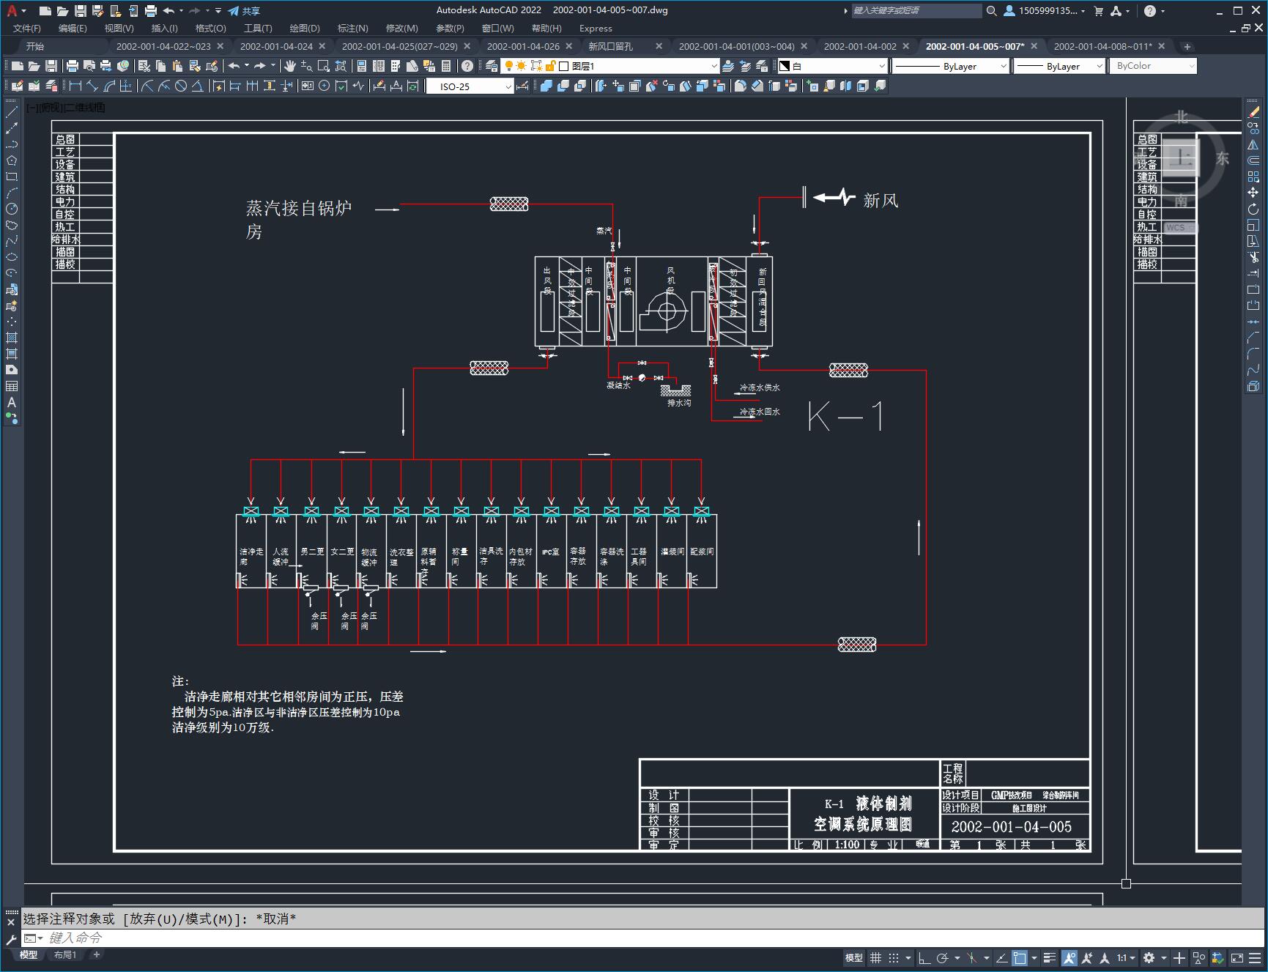Click the signed-in account 1505999135
1268x972 pixels.
click(1044, 10)
